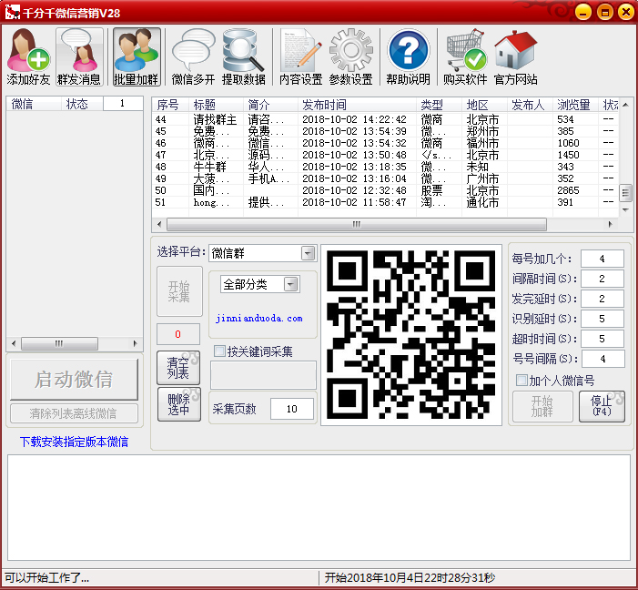Click the 超时时间(S) input field
The height and width of the screenshot is (590, 638).
pos(603,339)
